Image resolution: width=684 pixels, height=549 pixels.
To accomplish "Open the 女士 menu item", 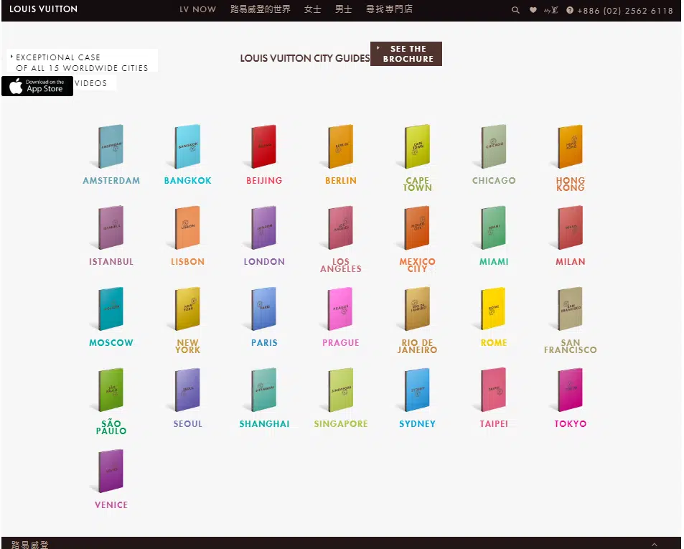I will [x=312, y=9].
